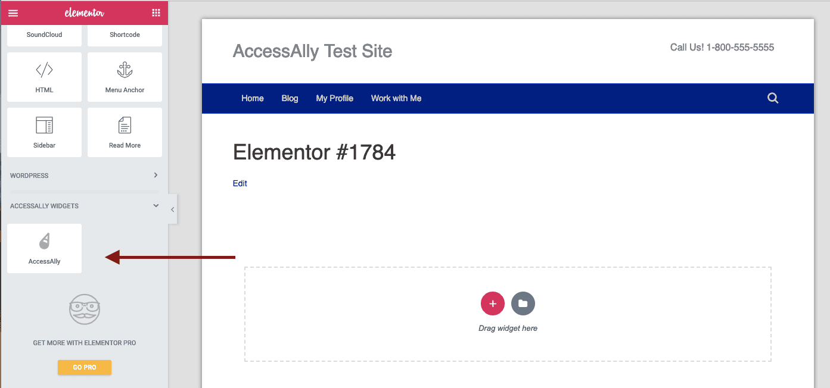Click the Edit link under title
The height and width of the screenshot is (388, 830).
[240, 183]
